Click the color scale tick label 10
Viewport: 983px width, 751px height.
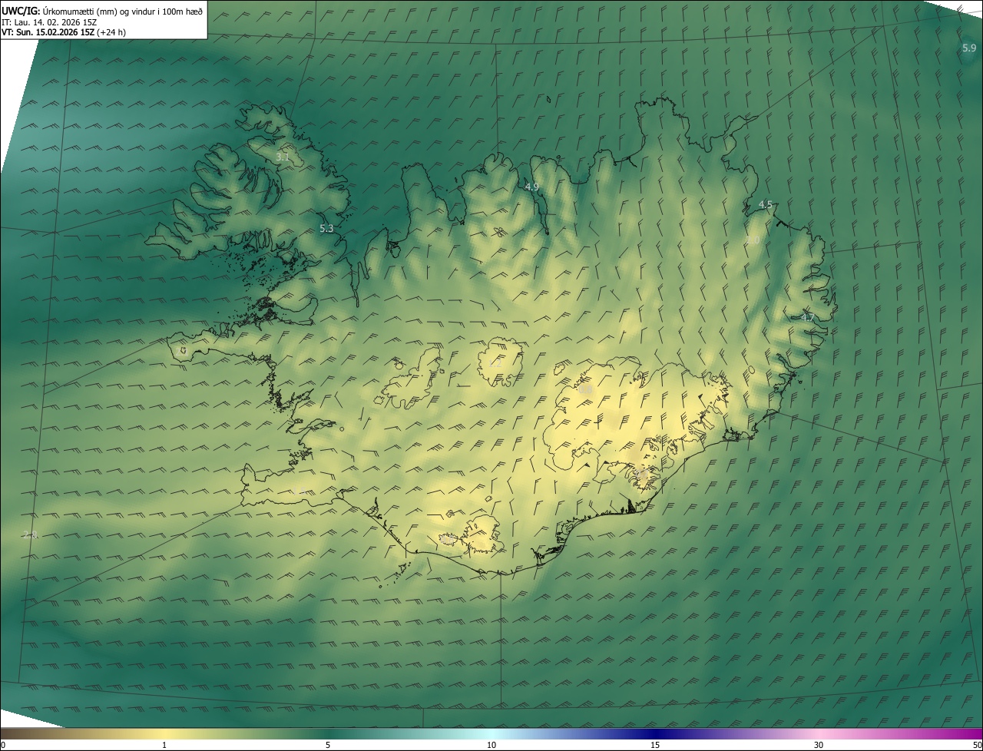(x=491, y=745)
